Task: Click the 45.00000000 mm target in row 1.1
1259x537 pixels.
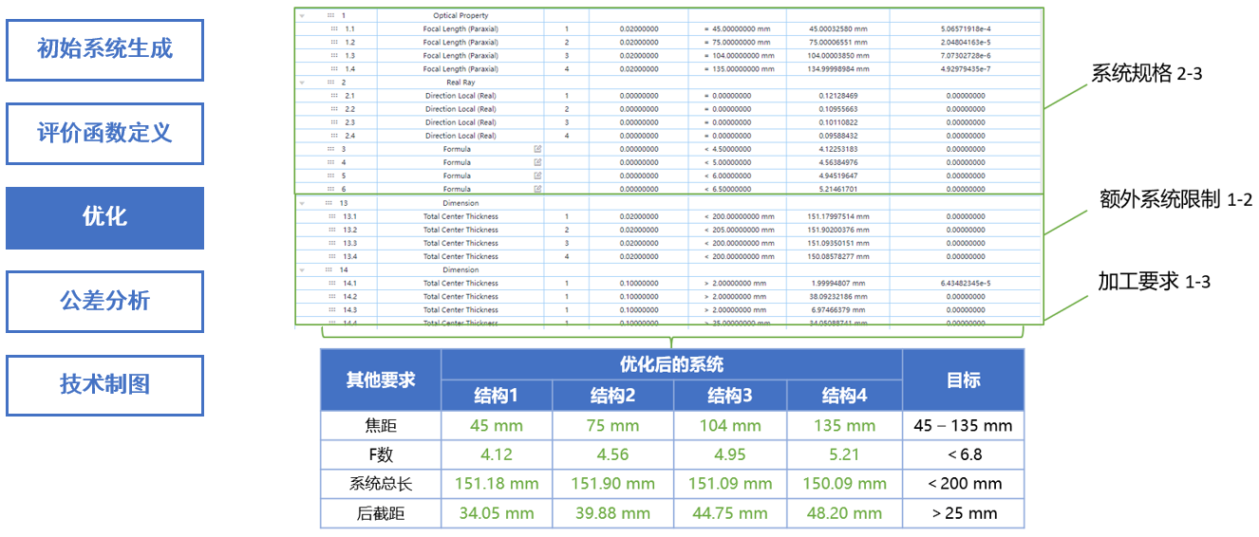Action: coord(737,29)
